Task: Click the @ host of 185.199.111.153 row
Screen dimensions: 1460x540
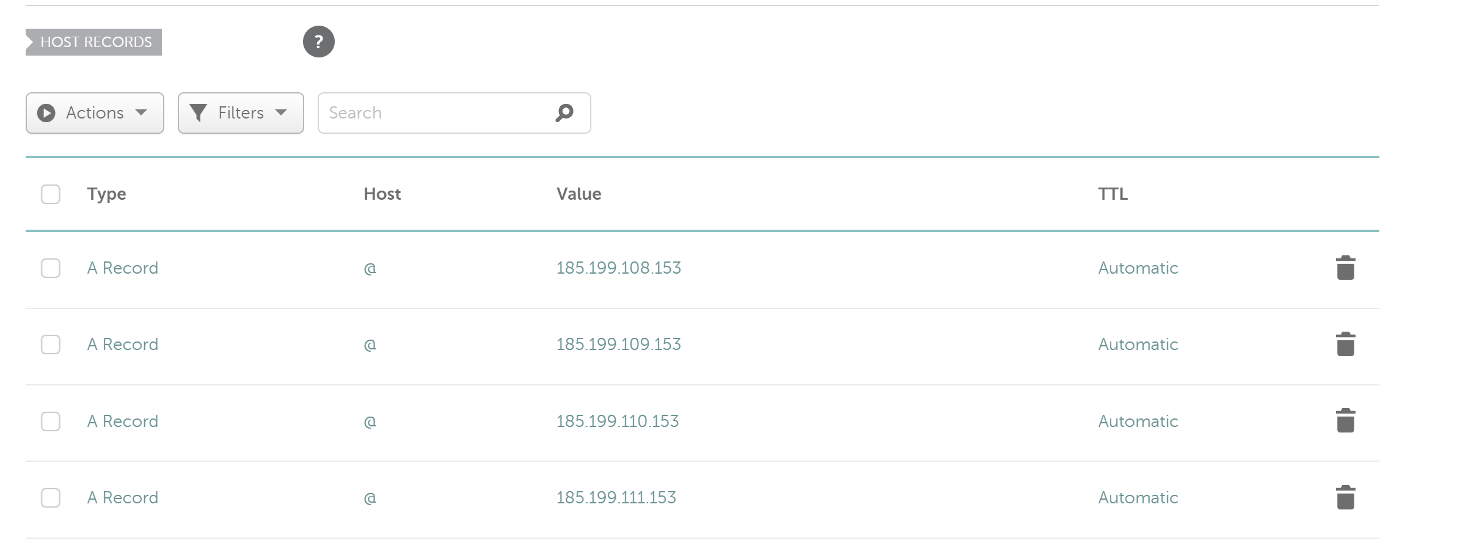Action: pos(370,498)
